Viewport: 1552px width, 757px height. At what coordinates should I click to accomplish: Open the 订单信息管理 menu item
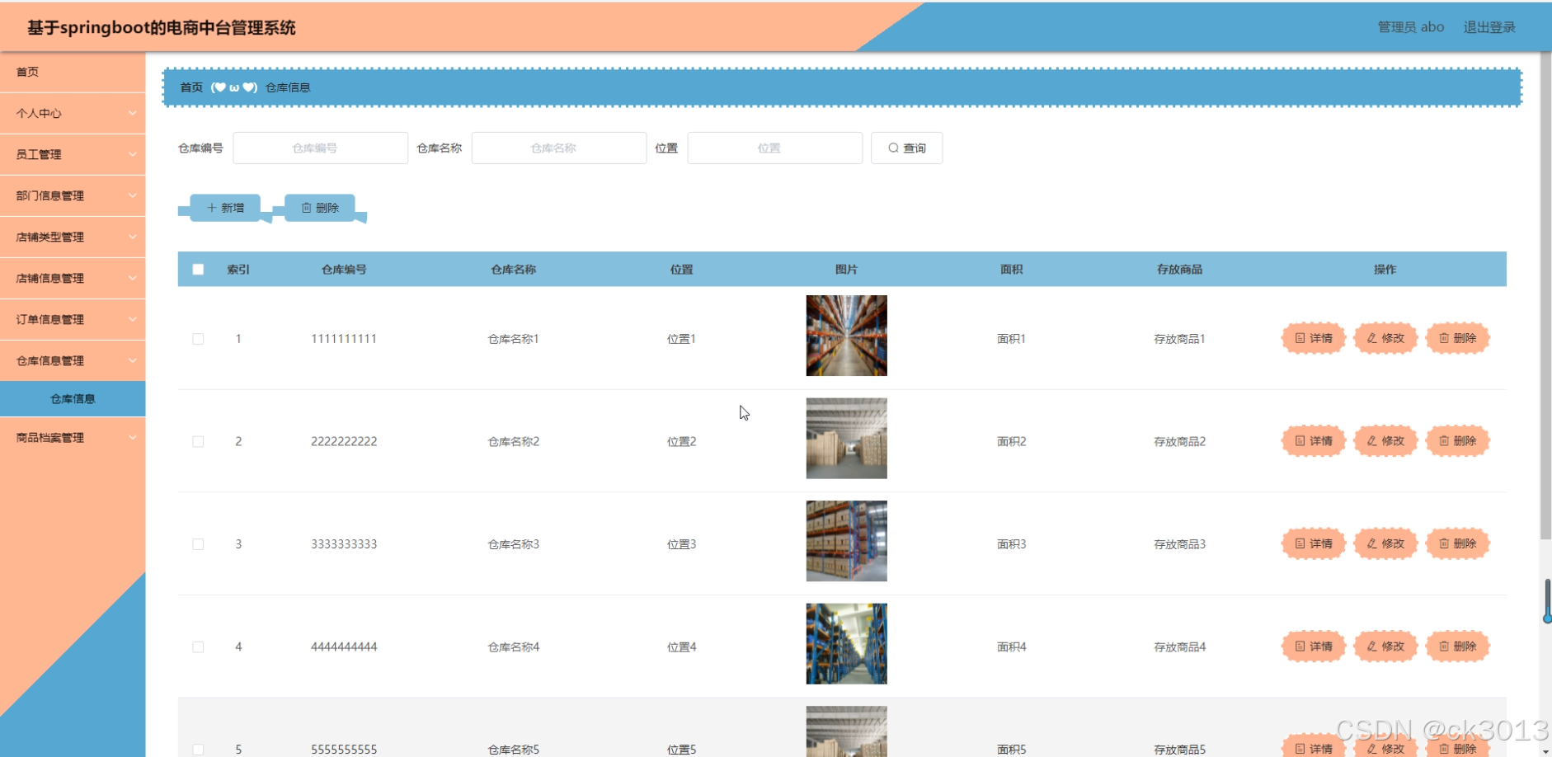click(x=73, y=319)
